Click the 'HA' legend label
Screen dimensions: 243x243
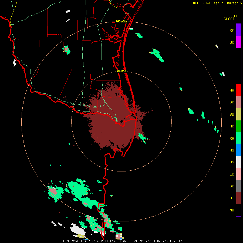click(232, 90)
